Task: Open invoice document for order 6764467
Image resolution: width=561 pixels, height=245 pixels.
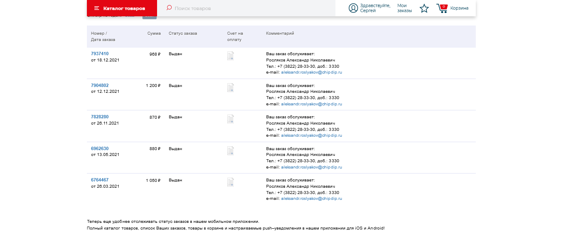Action: coord(230,182)
